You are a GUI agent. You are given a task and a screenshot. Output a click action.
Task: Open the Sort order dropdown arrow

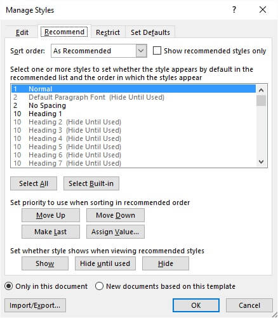click(x=141, y=51)
